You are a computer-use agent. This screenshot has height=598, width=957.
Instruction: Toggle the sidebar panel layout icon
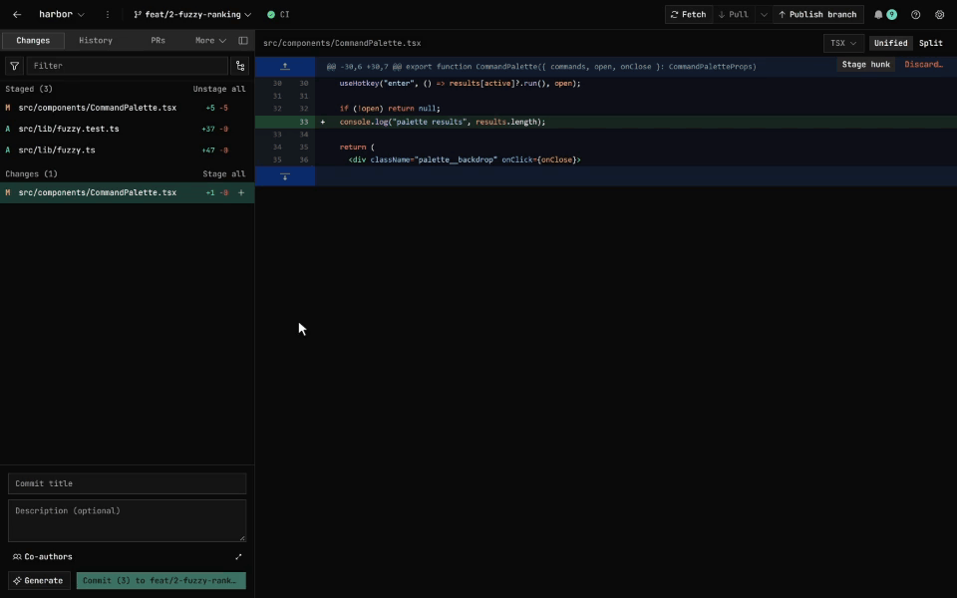pyautogui.click(x=243, y=40)
